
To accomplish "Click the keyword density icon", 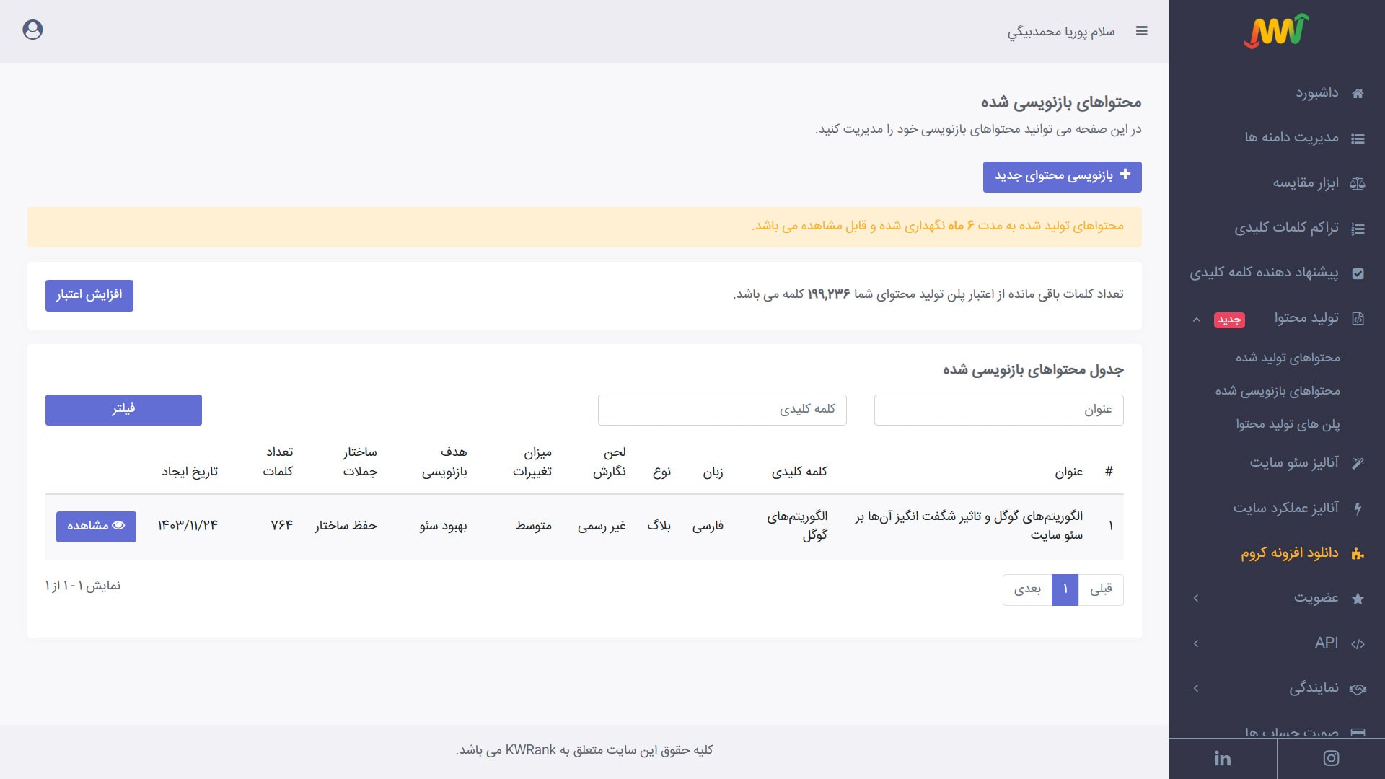I will [1358, 229].
